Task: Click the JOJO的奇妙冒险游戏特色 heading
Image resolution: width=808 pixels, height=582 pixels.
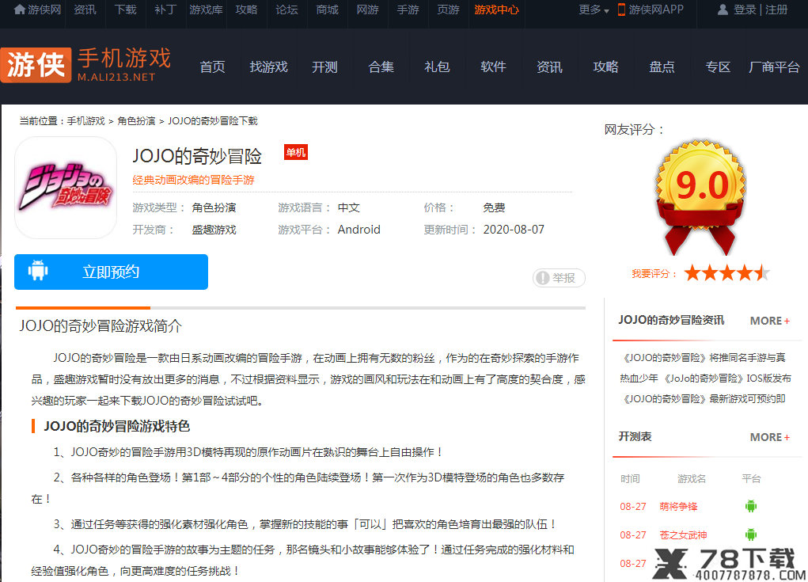Action: pyautogui.click(x=117, y=426)
